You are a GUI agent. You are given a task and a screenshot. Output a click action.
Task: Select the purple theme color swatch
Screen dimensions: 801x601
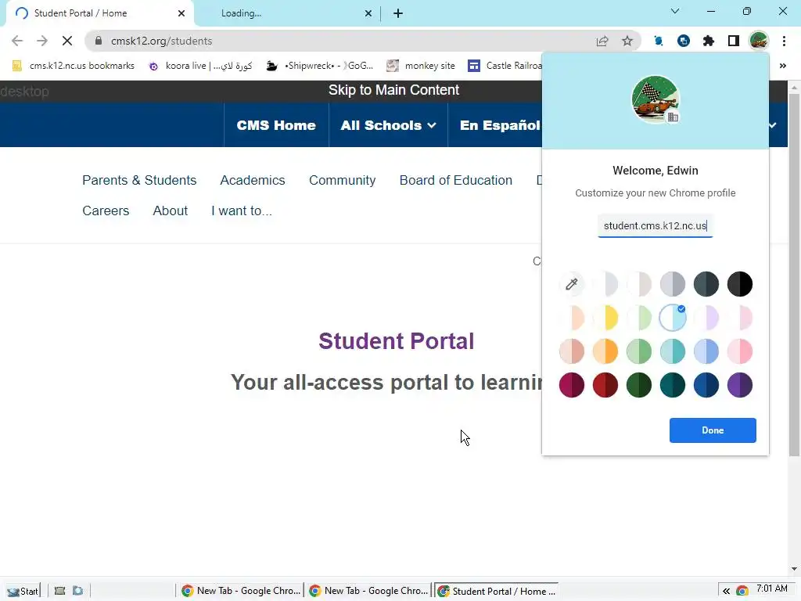click(740, 385)
